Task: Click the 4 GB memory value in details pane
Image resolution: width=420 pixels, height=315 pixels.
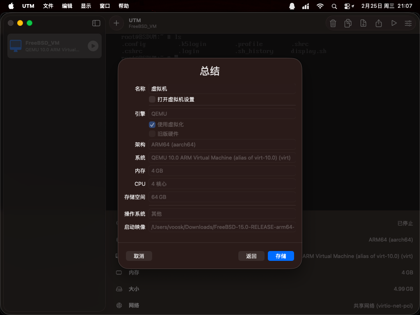Action: 407,273
